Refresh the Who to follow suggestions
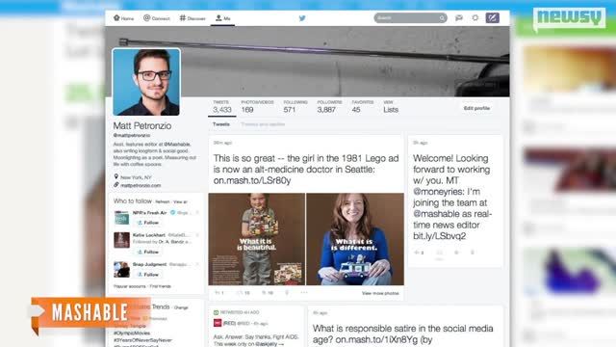Image resolution: width=616 pixels, height=347 pixels. click(163, 201)
